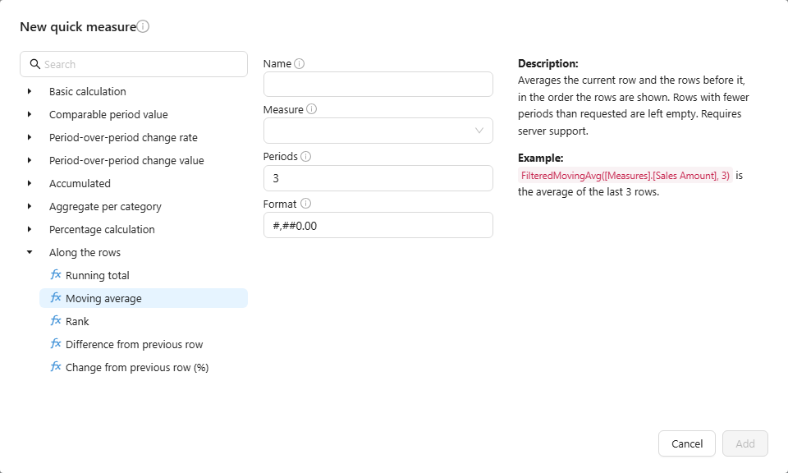Viewport: 788px width, 473px height.
Task: Click the fx icon beside Moving average
Action: tap(56, 298)
